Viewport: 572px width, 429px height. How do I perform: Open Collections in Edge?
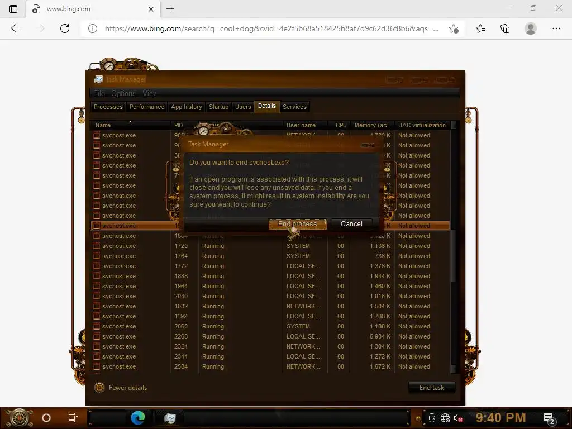(505, 28)
